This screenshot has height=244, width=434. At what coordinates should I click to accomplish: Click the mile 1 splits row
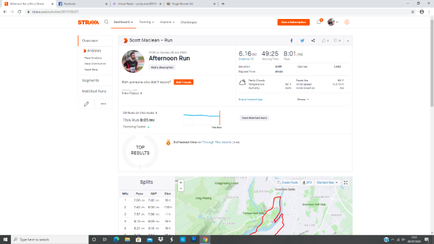point(146,200)
